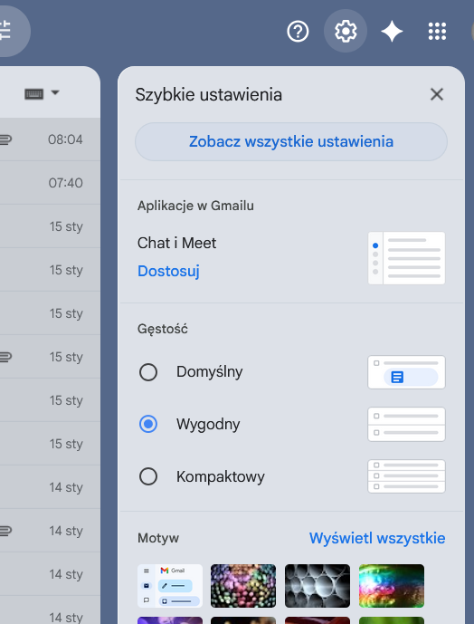
Task: Click the Domyślny option label
Action: [210, 372]
